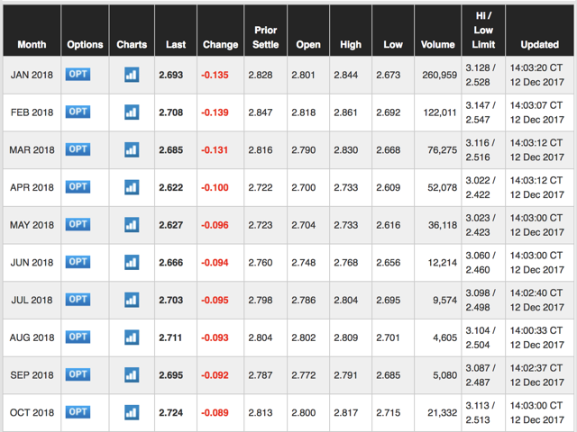Click the high price 2.804
Image resolution: width=577 pixels, height=432 pixels.
346,300
